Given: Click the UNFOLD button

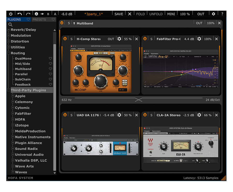Looking at the screenshot, I should click(x=156, y=14).
